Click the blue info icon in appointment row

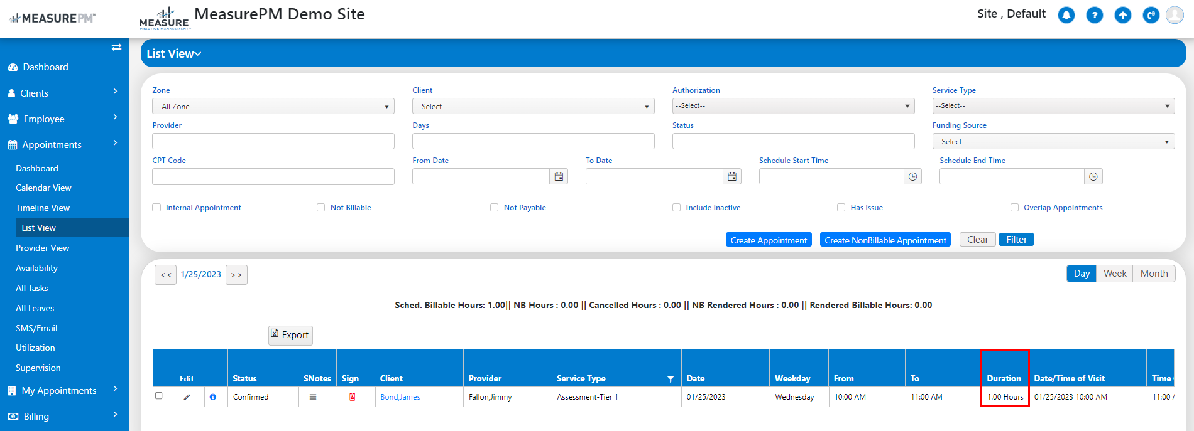(213, 397)
